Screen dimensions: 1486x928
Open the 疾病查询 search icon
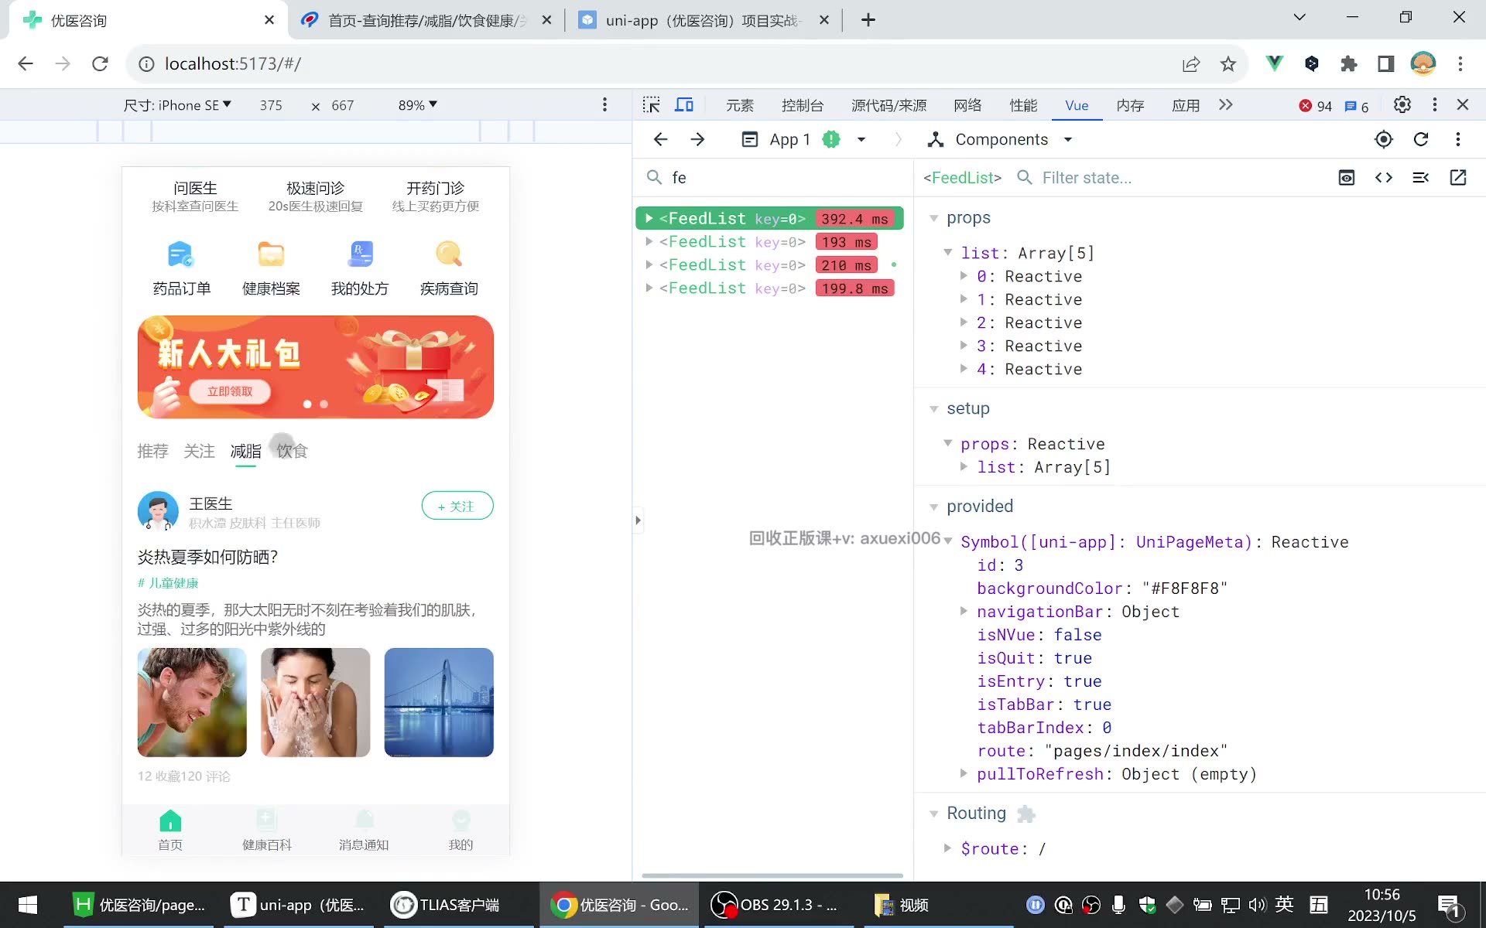coord(449,254)
